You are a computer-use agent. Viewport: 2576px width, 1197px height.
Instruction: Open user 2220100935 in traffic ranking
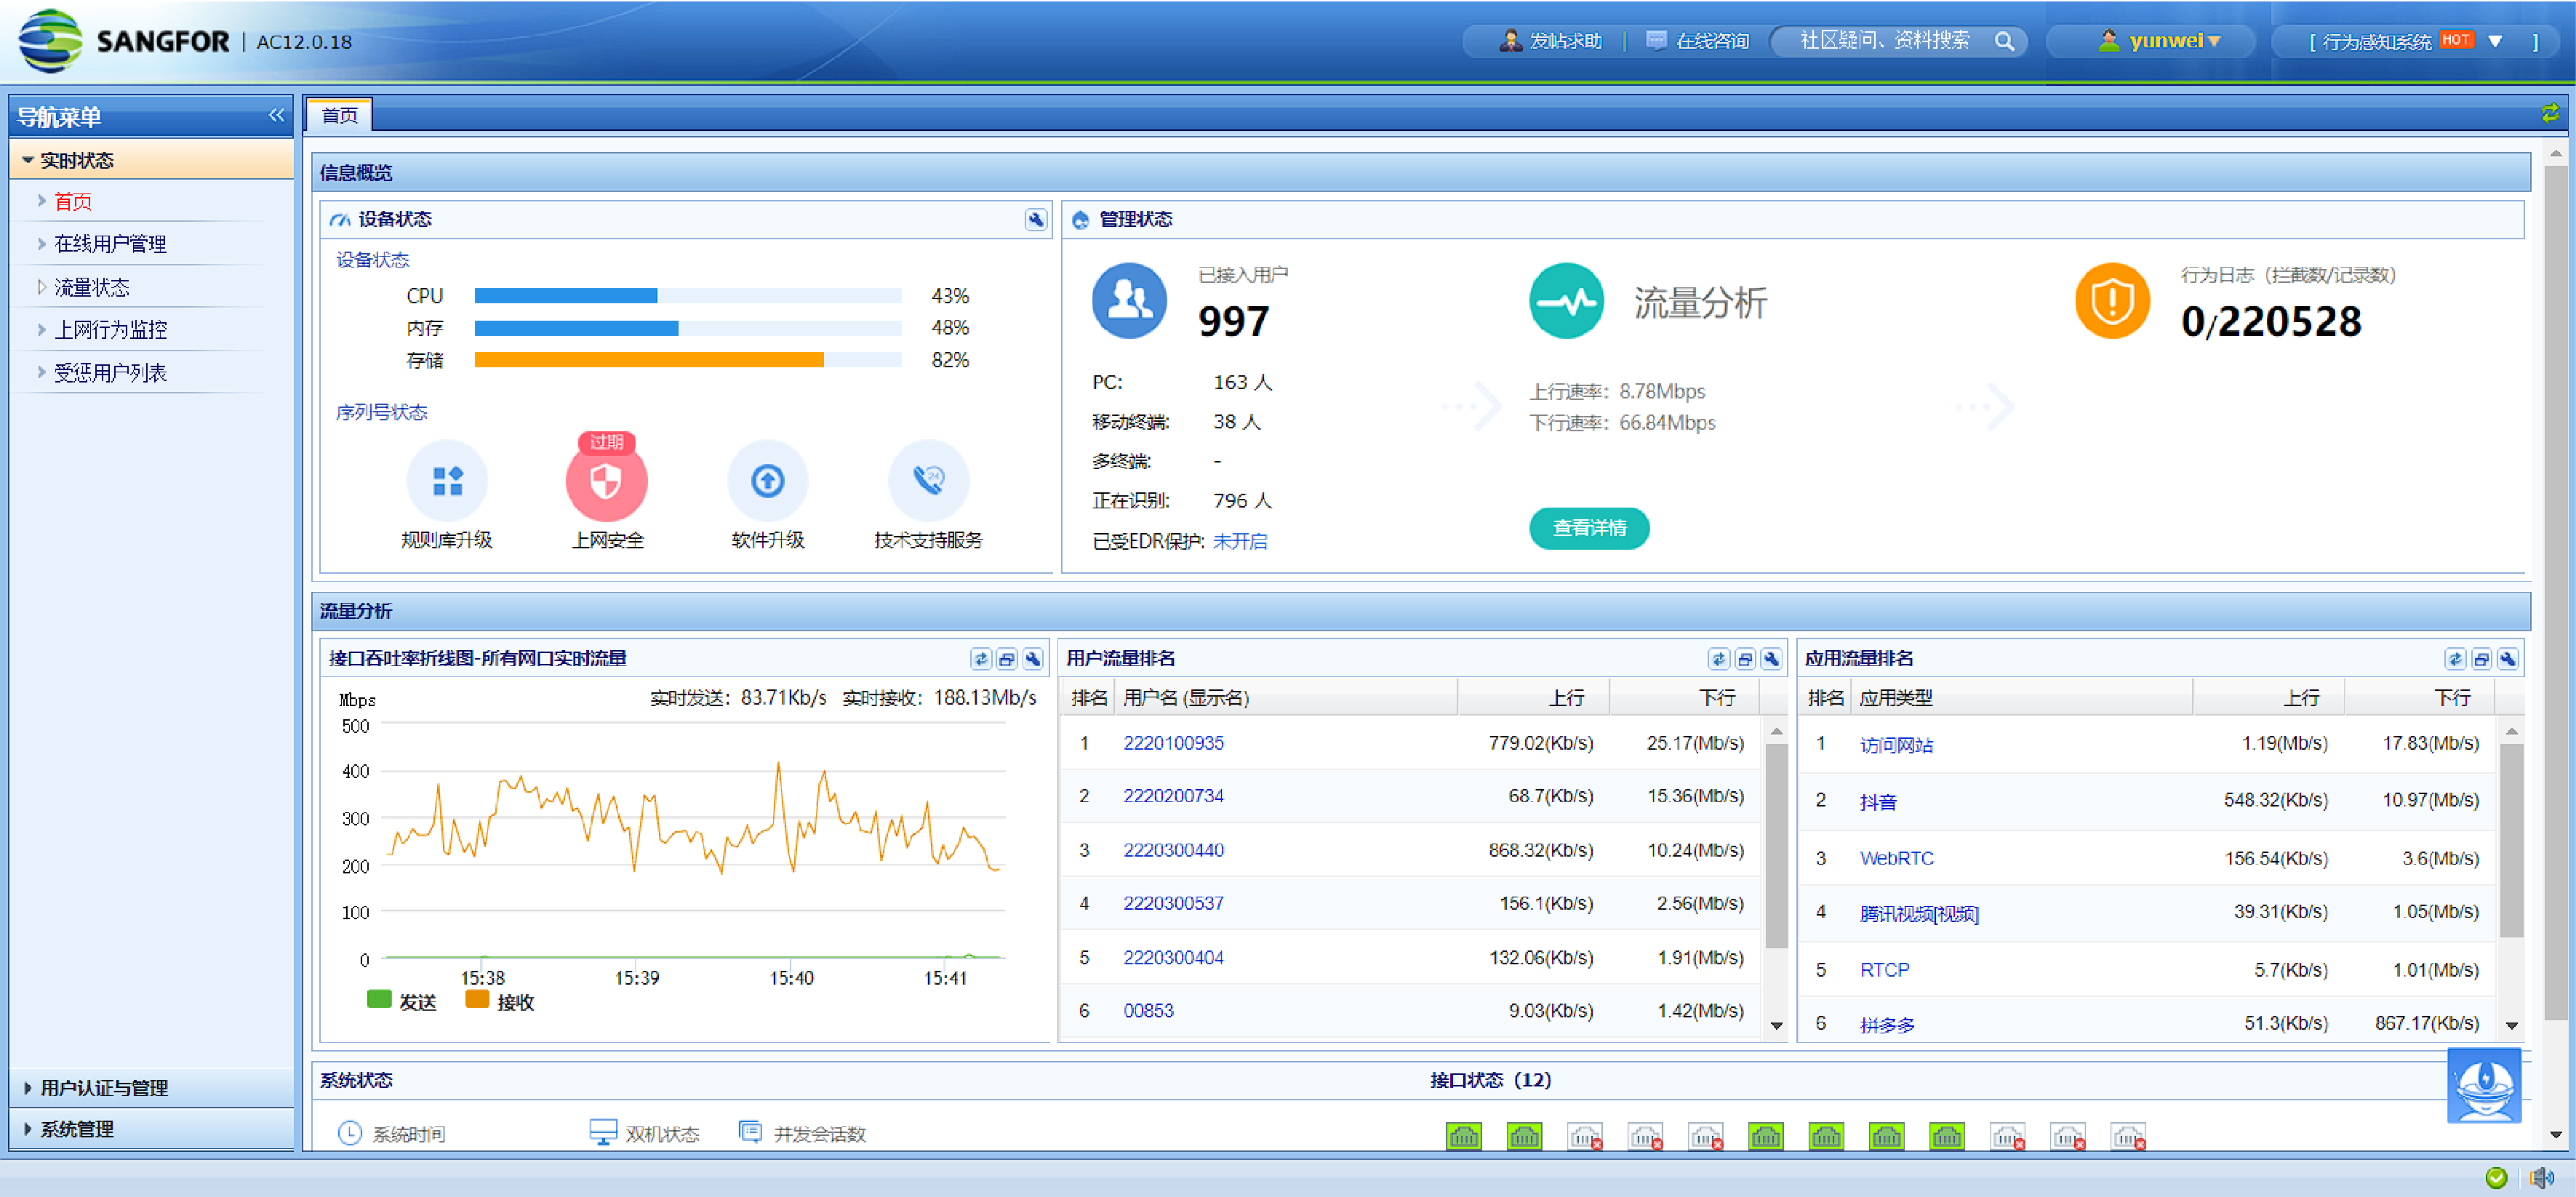pos(1173,743)
